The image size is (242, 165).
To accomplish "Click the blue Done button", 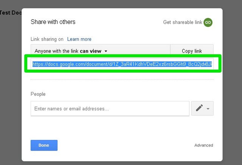I will click(x=44, y=145).
